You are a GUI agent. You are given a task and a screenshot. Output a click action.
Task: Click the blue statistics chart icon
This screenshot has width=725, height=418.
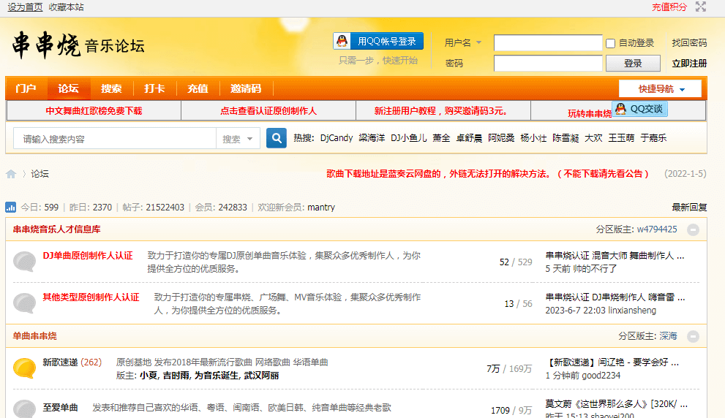click(11, 208)
